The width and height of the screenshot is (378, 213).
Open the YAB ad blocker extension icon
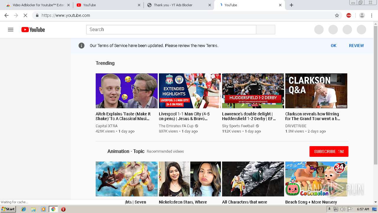(x=349, y=15)
